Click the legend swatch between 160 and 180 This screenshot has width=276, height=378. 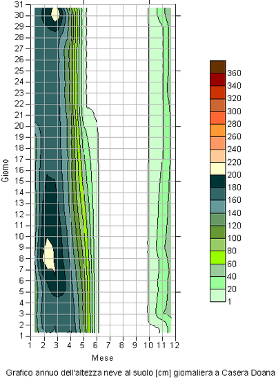[217, 194]
